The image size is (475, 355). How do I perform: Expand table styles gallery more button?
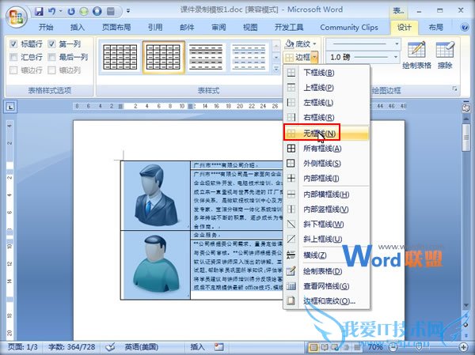[x=276, y=70]
